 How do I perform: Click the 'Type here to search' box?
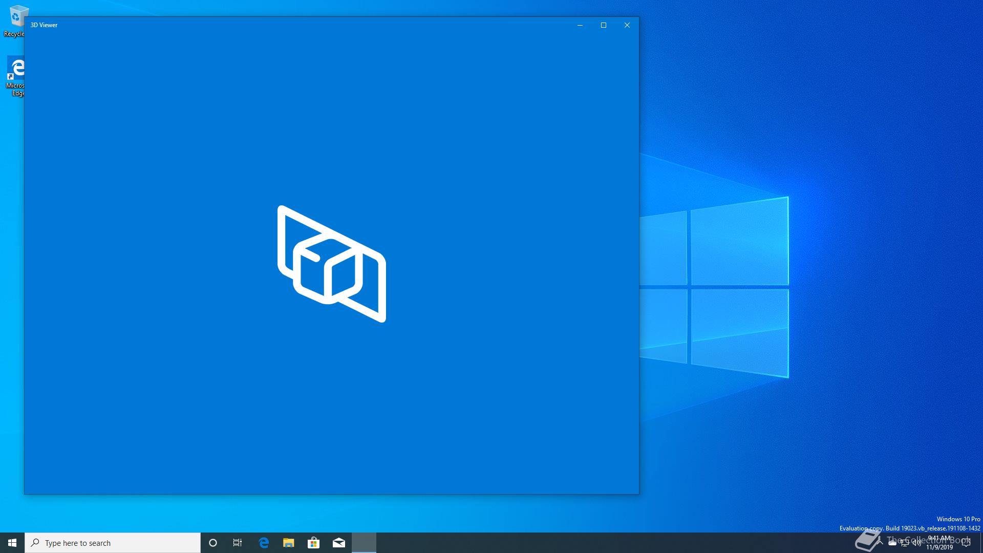113,543
